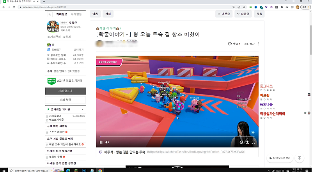The width and height of the screenshot is (312, 172).
Task: Open Chrome side panel icon
Action: coord(292,7)
